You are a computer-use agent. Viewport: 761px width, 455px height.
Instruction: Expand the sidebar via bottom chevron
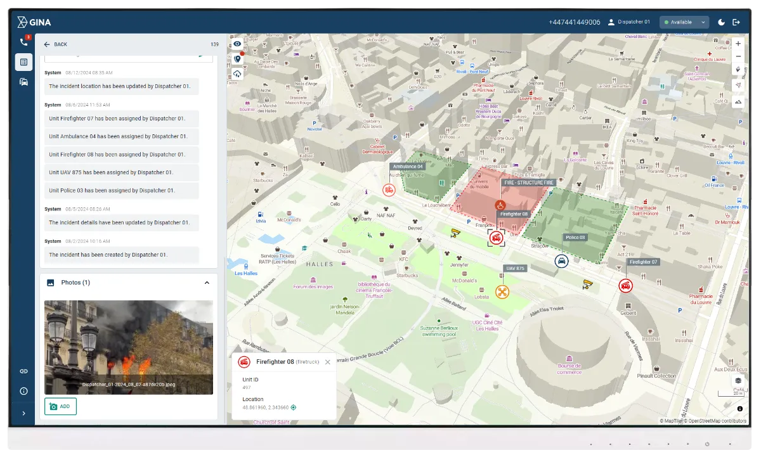click(23, 413)
